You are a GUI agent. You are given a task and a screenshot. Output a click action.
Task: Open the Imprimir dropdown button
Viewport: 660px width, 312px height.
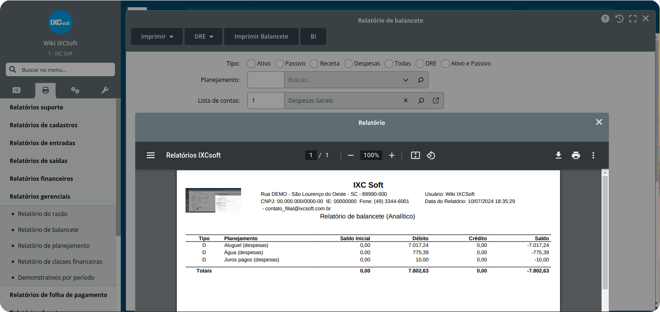click(157, 36)
